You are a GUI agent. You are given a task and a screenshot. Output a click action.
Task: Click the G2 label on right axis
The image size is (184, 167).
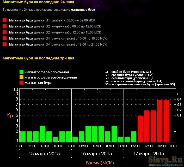pos(179,110)
